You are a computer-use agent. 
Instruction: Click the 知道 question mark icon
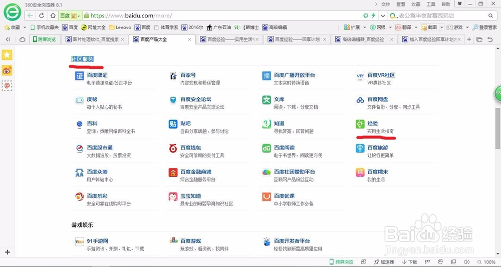[267, 124]
